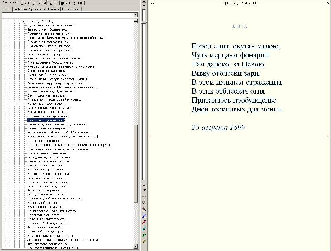Open poem "Я стремлюсь к роскошной воле..."
The image size is (331, 251).
click(x=49, y=46)
